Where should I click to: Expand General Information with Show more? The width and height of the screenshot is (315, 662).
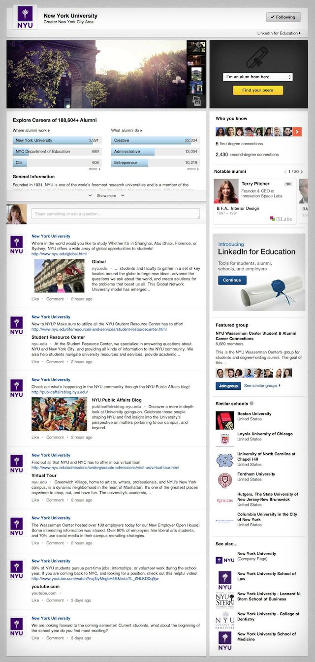[x=106, y=195]
